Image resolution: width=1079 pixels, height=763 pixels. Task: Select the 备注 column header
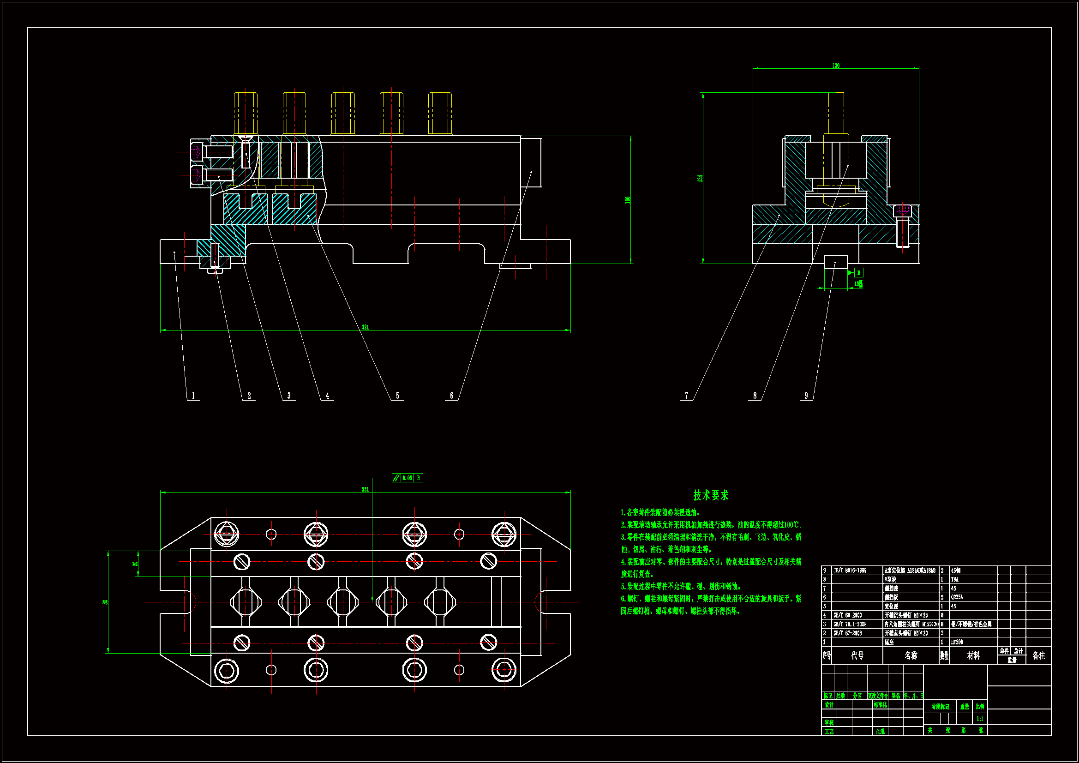tap(1038, 655)
